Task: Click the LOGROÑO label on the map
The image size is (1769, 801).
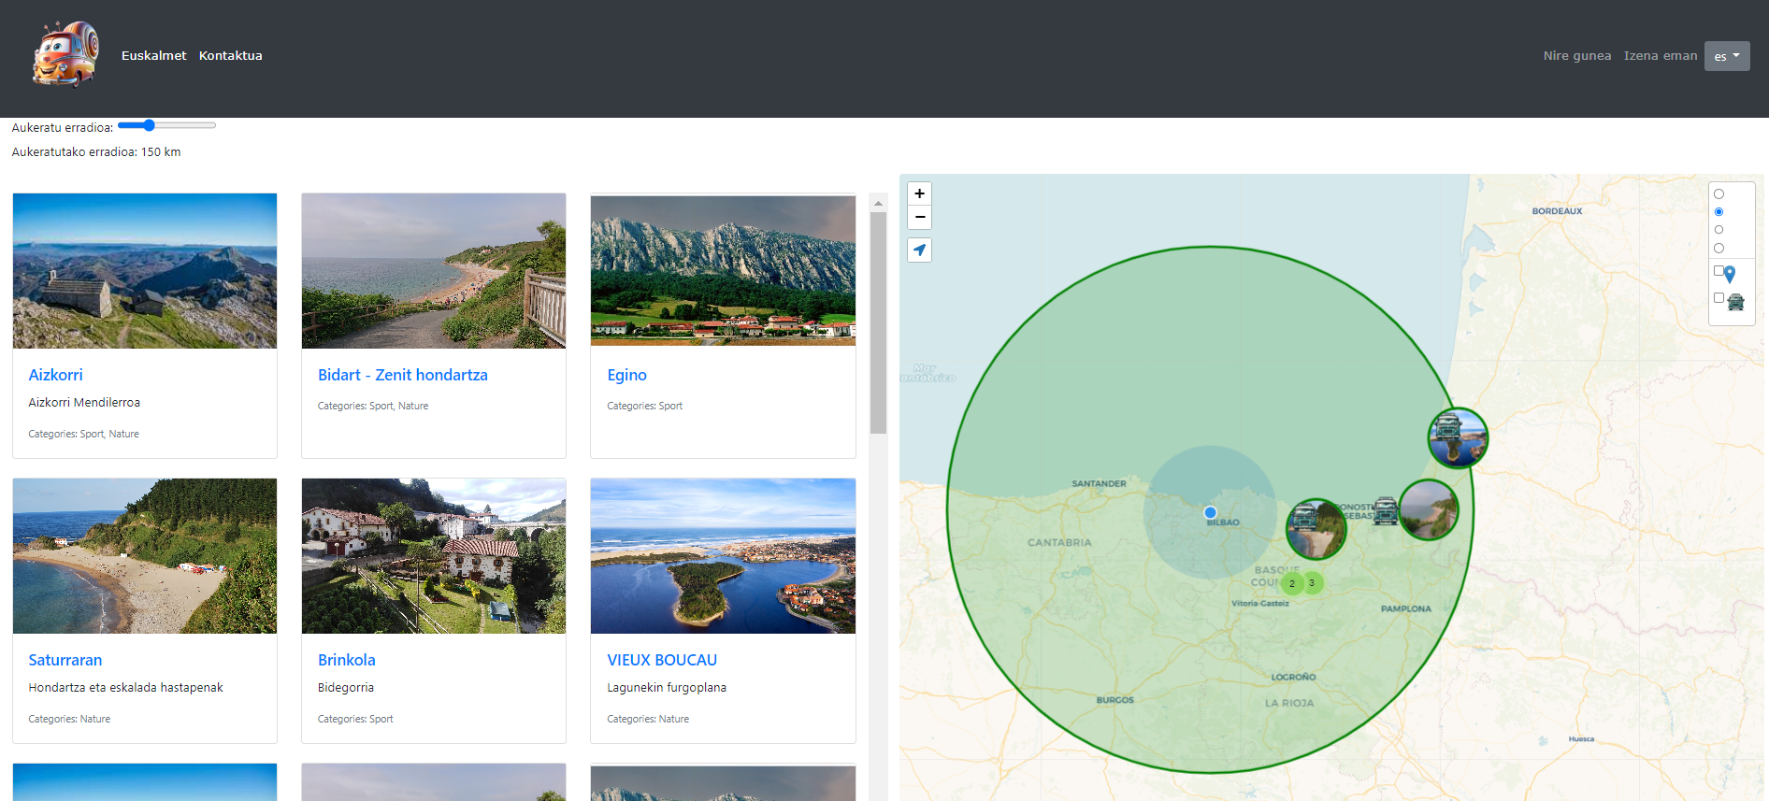Action: click(x=1294, y=677)
